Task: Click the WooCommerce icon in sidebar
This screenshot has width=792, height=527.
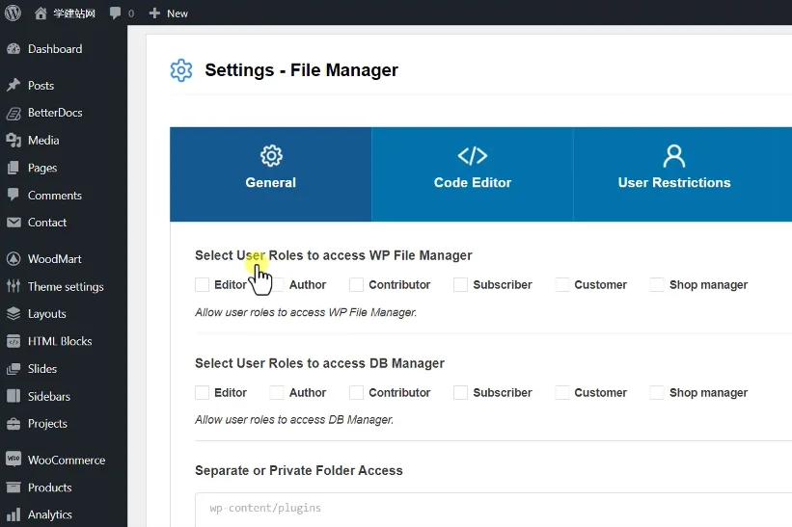Action: (x=14, y=460)
